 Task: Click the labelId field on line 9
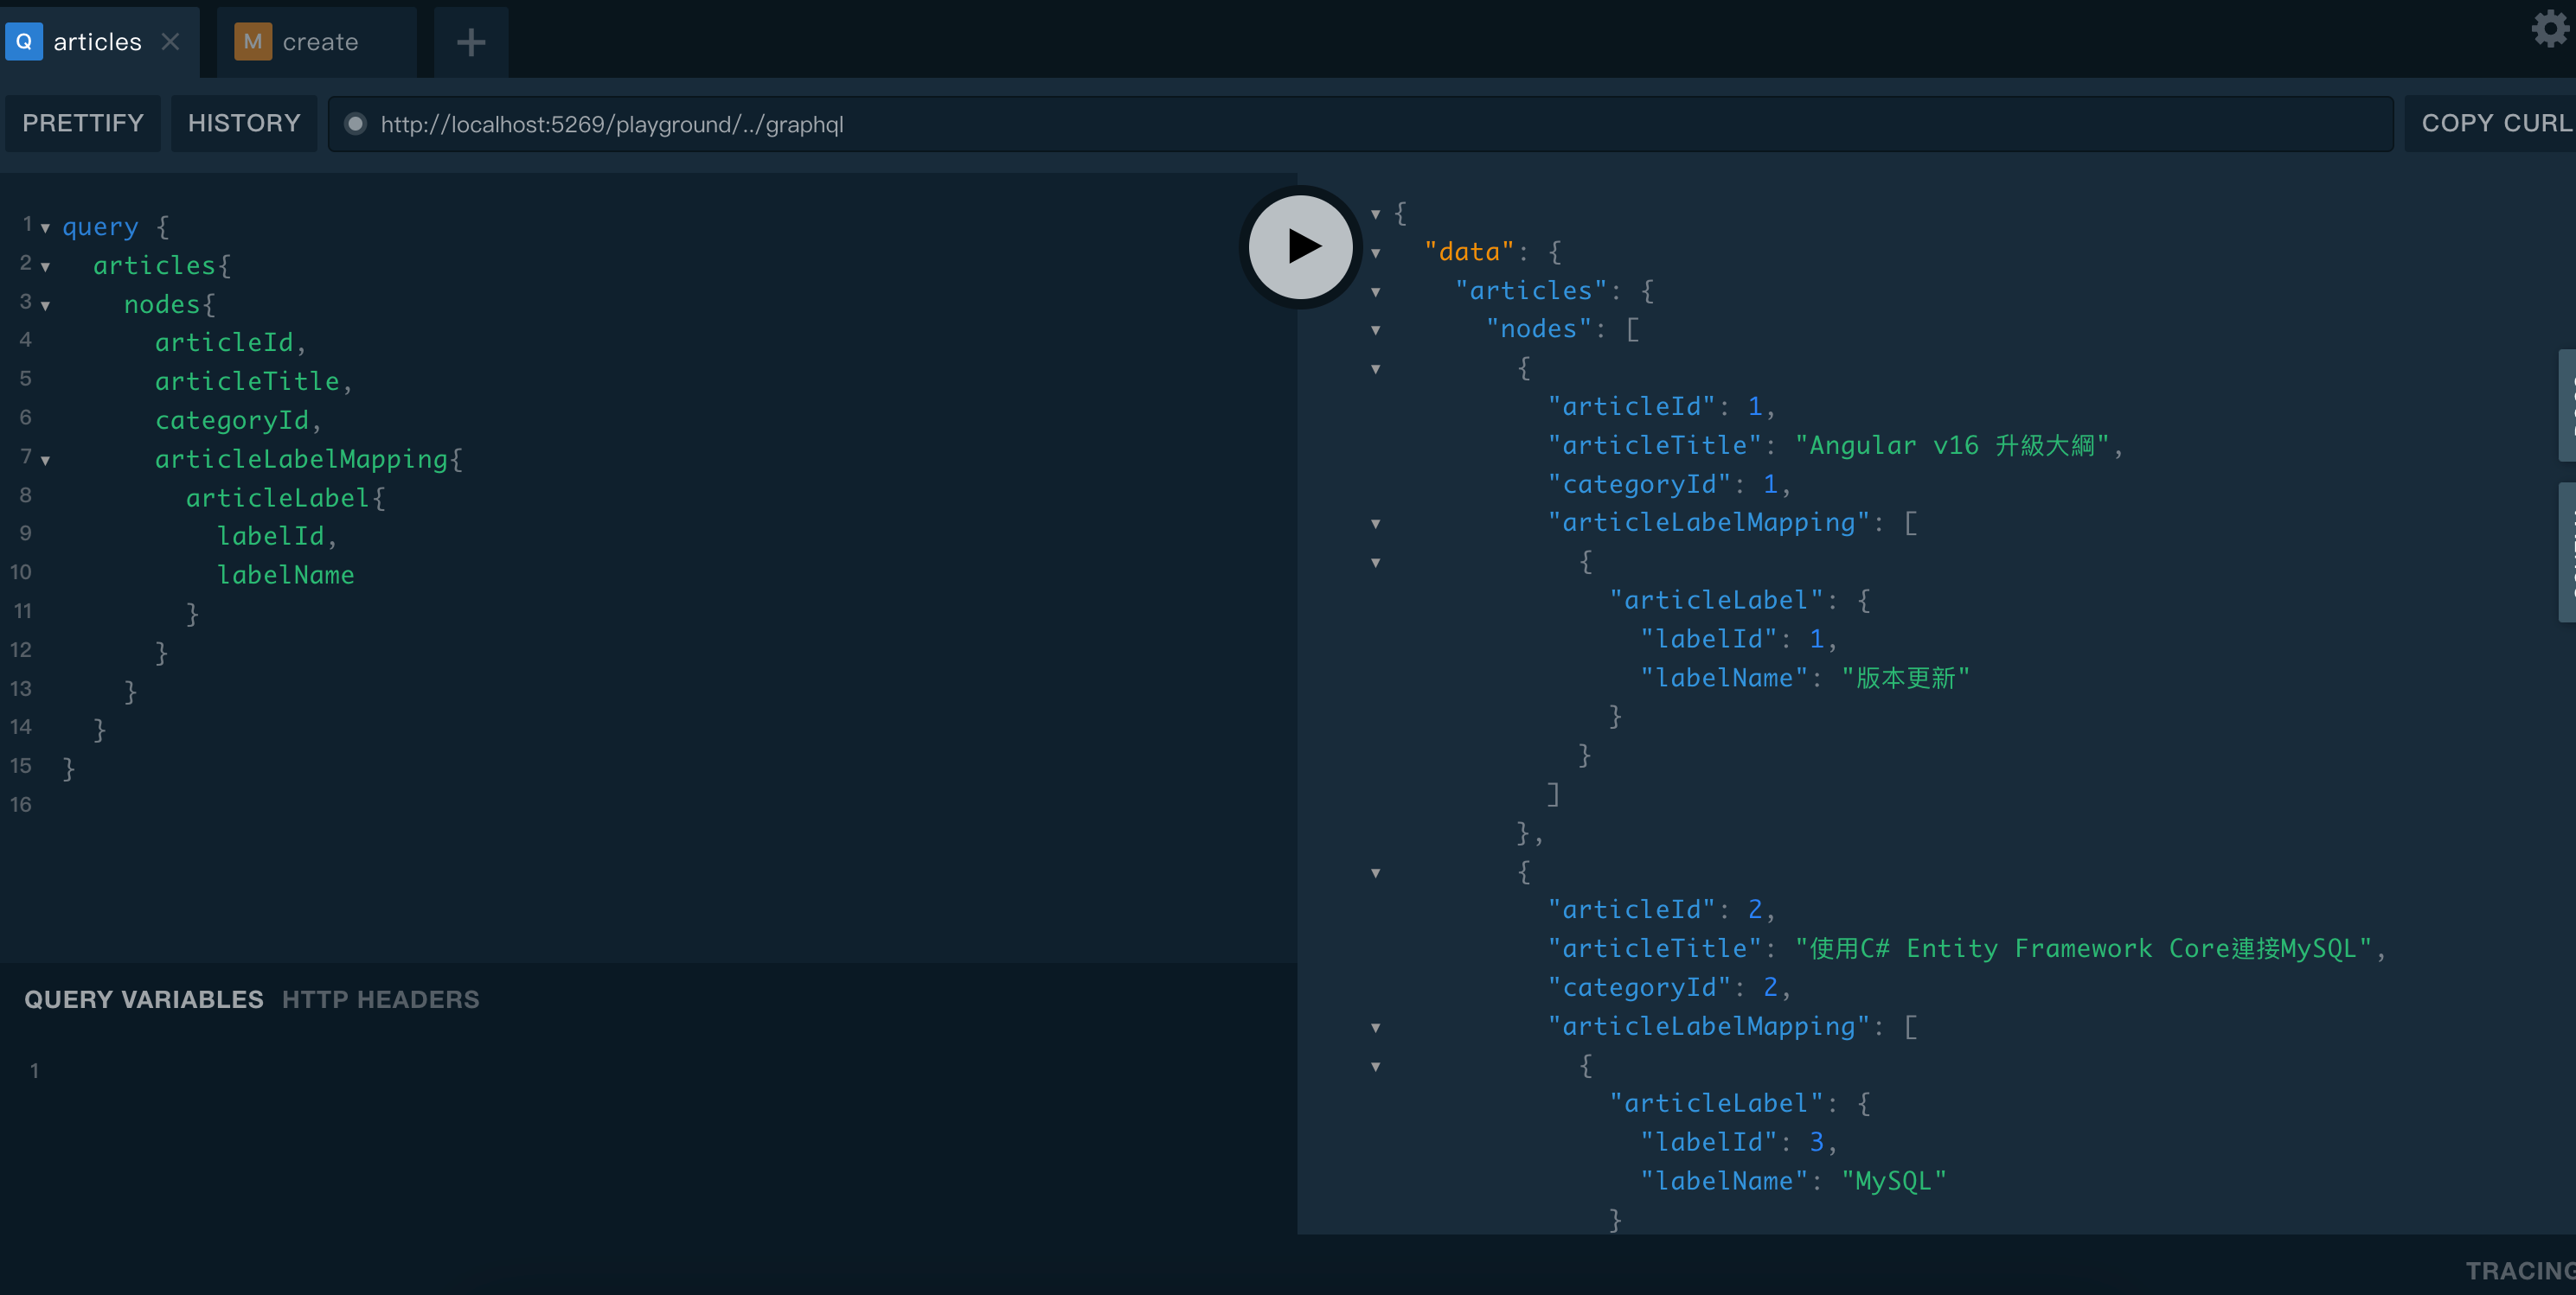click(270, 536)
